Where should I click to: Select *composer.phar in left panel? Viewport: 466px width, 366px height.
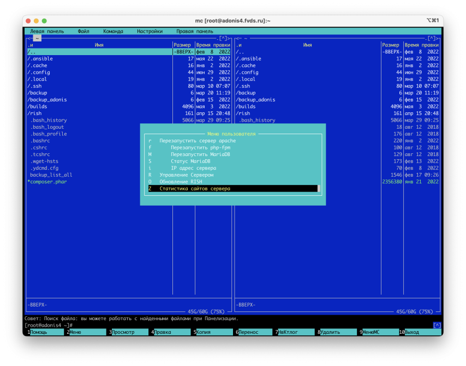(x=47, y=182)
